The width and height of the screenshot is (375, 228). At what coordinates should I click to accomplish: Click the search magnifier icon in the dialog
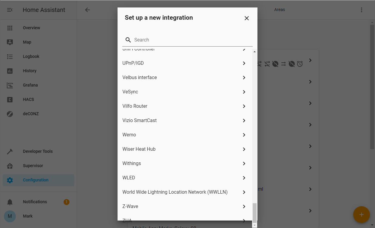point(128,40)
